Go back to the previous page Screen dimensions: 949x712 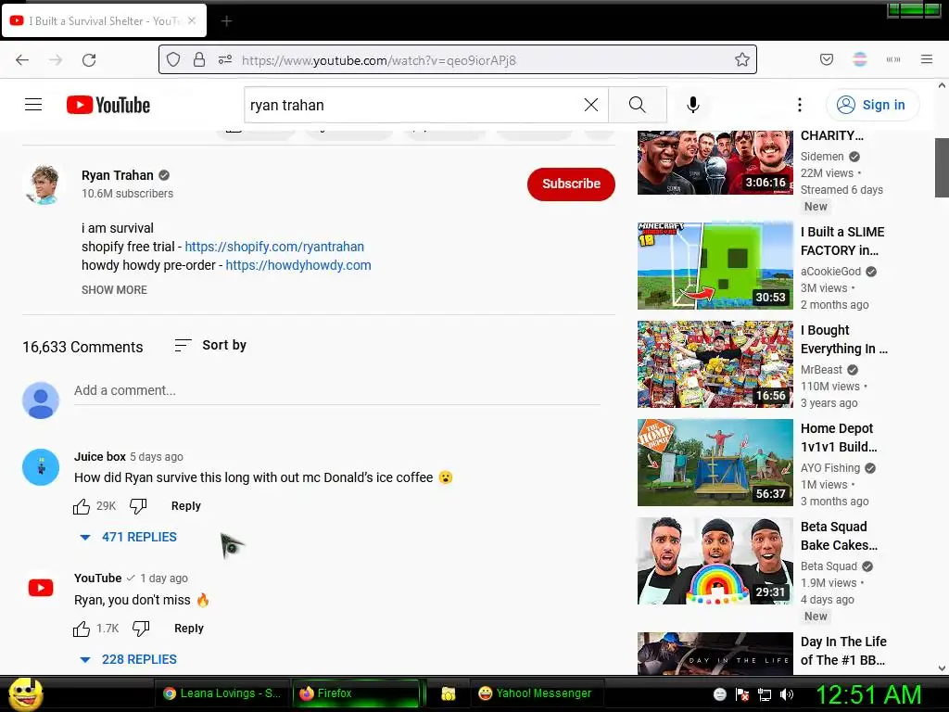tap(22, 60)
